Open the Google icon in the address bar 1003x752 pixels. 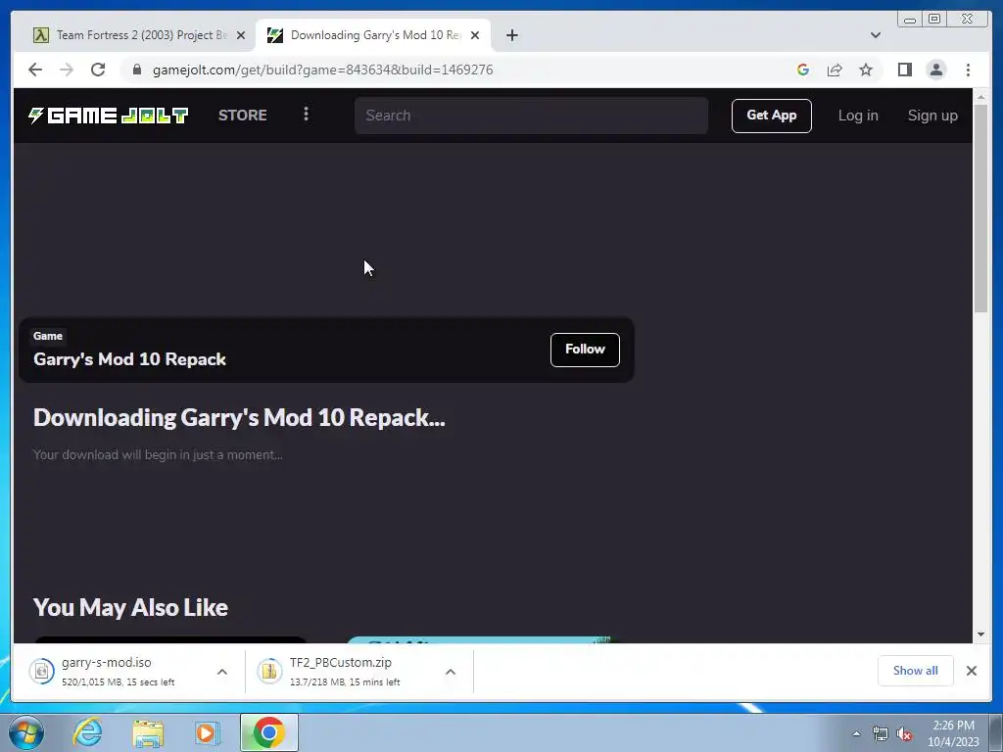pos(803,70)
